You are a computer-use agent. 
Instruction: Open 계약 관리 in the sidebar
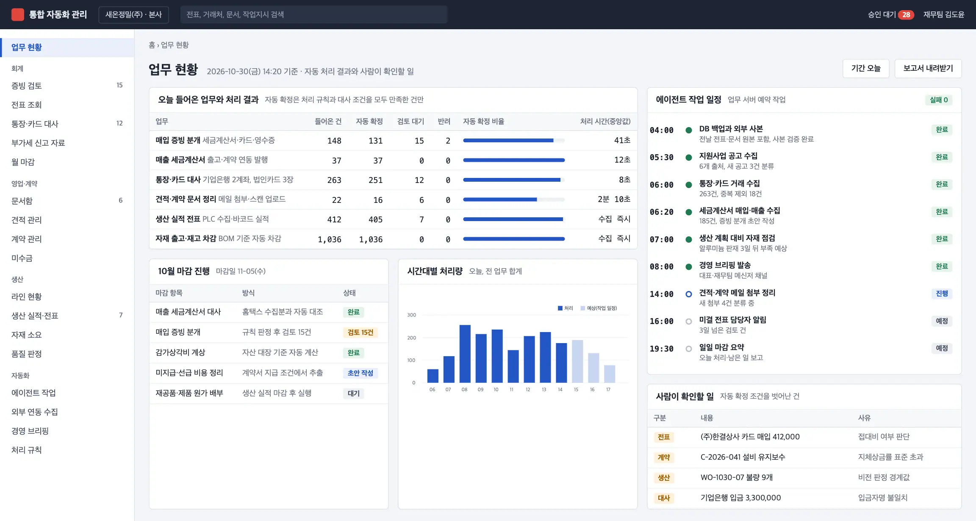click(67, 239)
